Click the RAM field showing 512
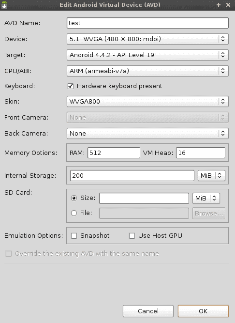Viewport: 235px width, 323px height. pyautogui.click(x=114, y=153)
